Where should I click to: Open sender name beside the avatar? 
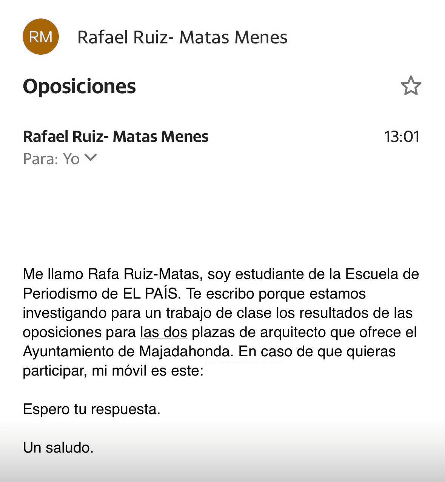point(182,37)
